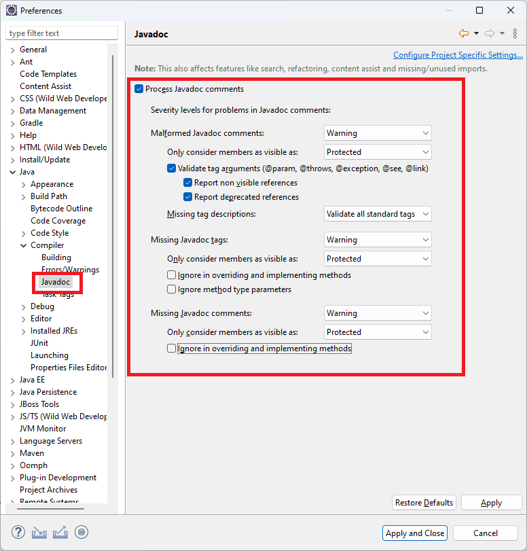Viewport: 527px width, 551px height.
Task: Open the three-dot view menu icon
Action: pyautogui.click(x=515, y=33)
